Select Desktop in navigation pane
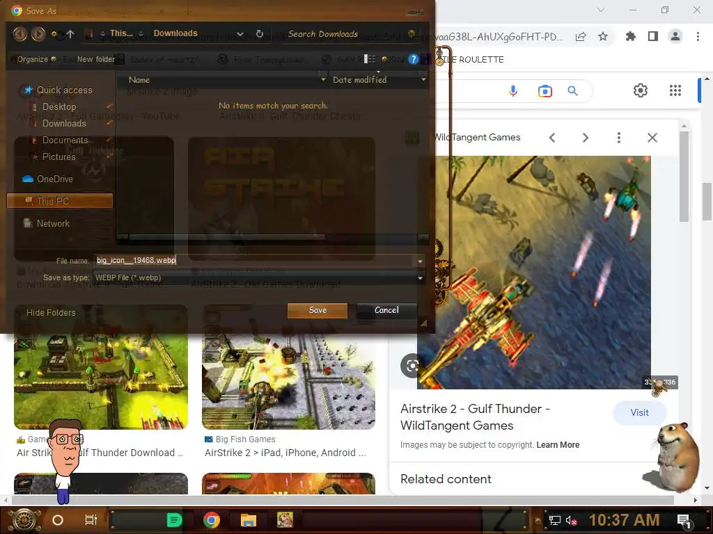Image resolution: width=713 pixels, height=534 pixels. [58, 106]
